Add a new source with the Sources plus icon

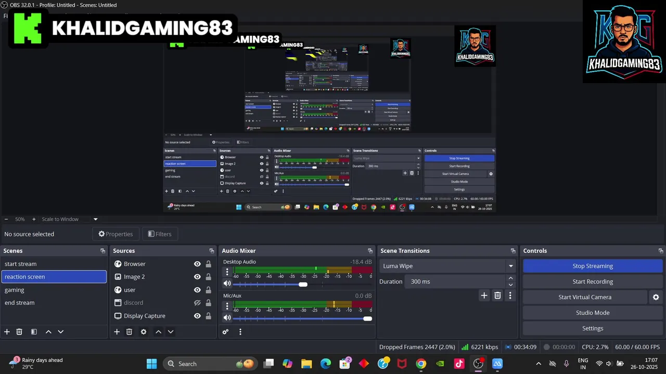pos(117,332)
